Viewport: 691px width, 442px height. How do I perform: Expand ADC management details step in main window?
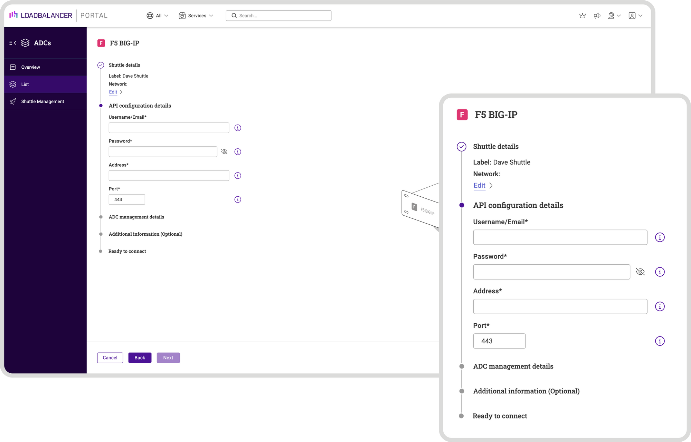coord(136,217)
